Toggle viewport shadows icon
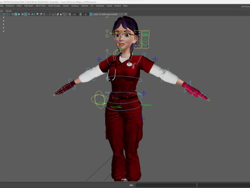The image size is (250, 188). [x=32, y=14]
